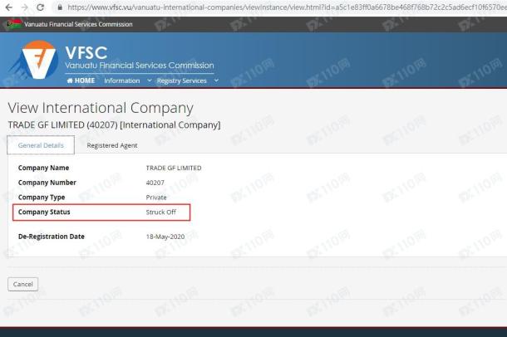This screenshot has height=337, width=507.
Task: Click the browser forward arrow
Action: coord(25,7)
